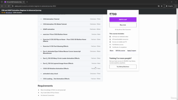Viewport: 178px width, 100px height.
Task: Expand CSS Loading... Text Animation Effects section
Action: (x=70, y=79)
